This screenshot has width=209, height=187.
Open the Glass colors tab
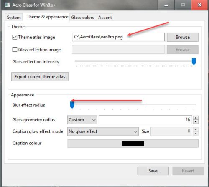pyautogui.click(x=83, y=18)
